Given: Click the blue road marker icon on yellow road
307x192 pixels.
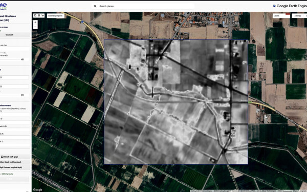Looking at the screenshot, I should [82, 22].
